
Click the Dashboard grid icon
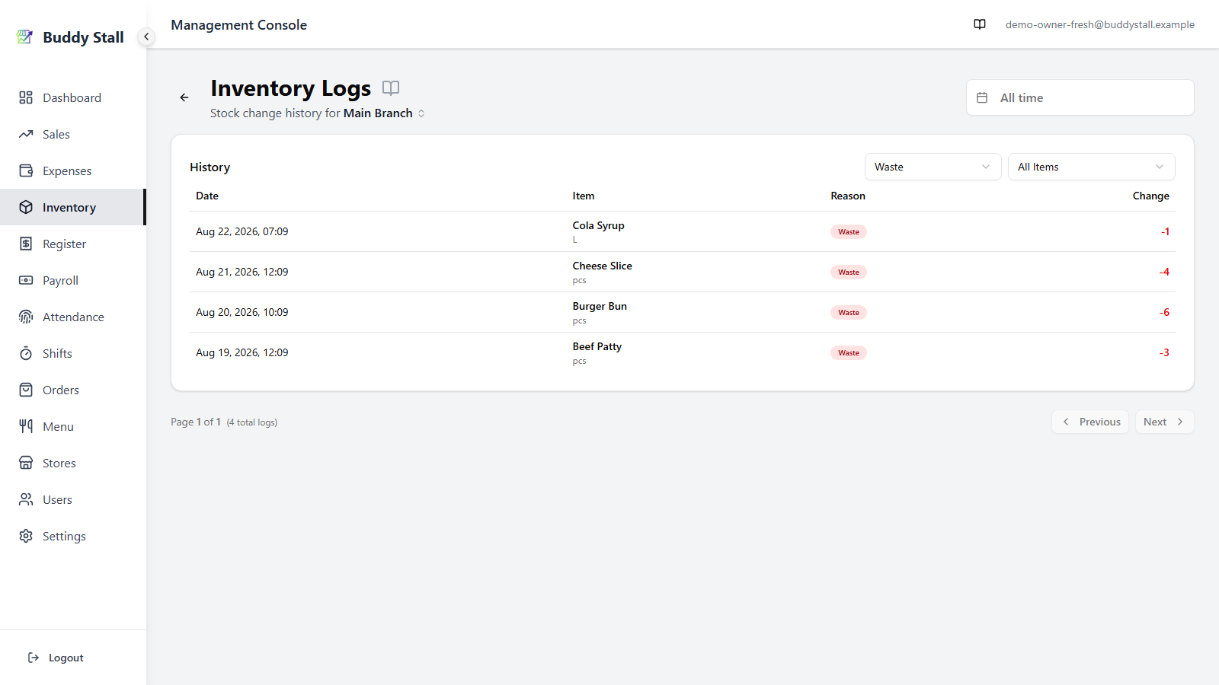[26, 97]
